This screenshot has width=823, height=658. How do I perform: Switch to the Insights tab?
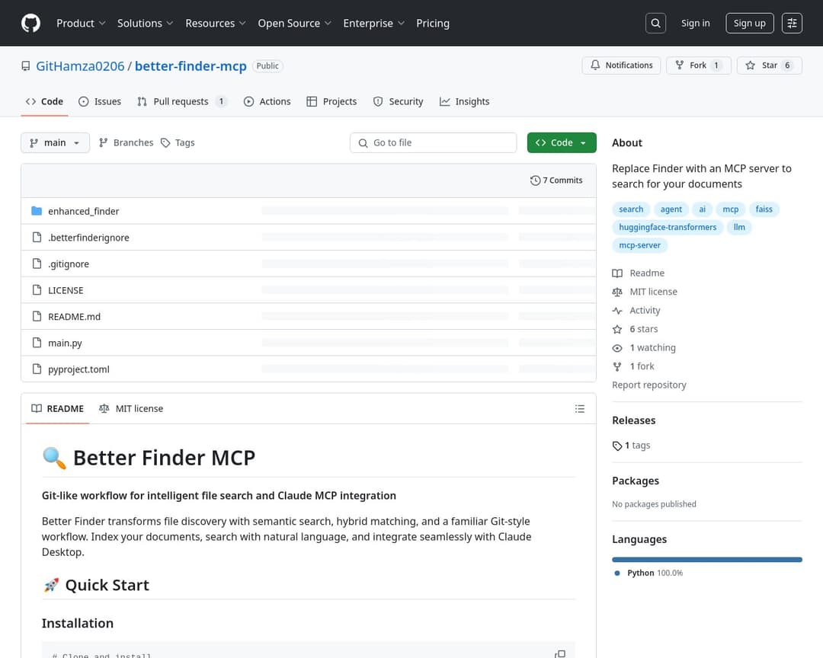(x=465, y=101)
